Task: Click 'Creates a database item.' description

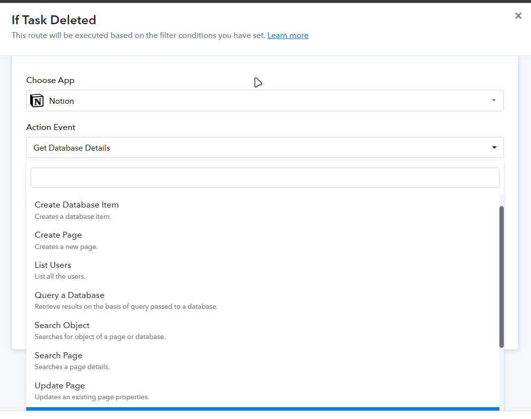Action: tap(73, 216)
